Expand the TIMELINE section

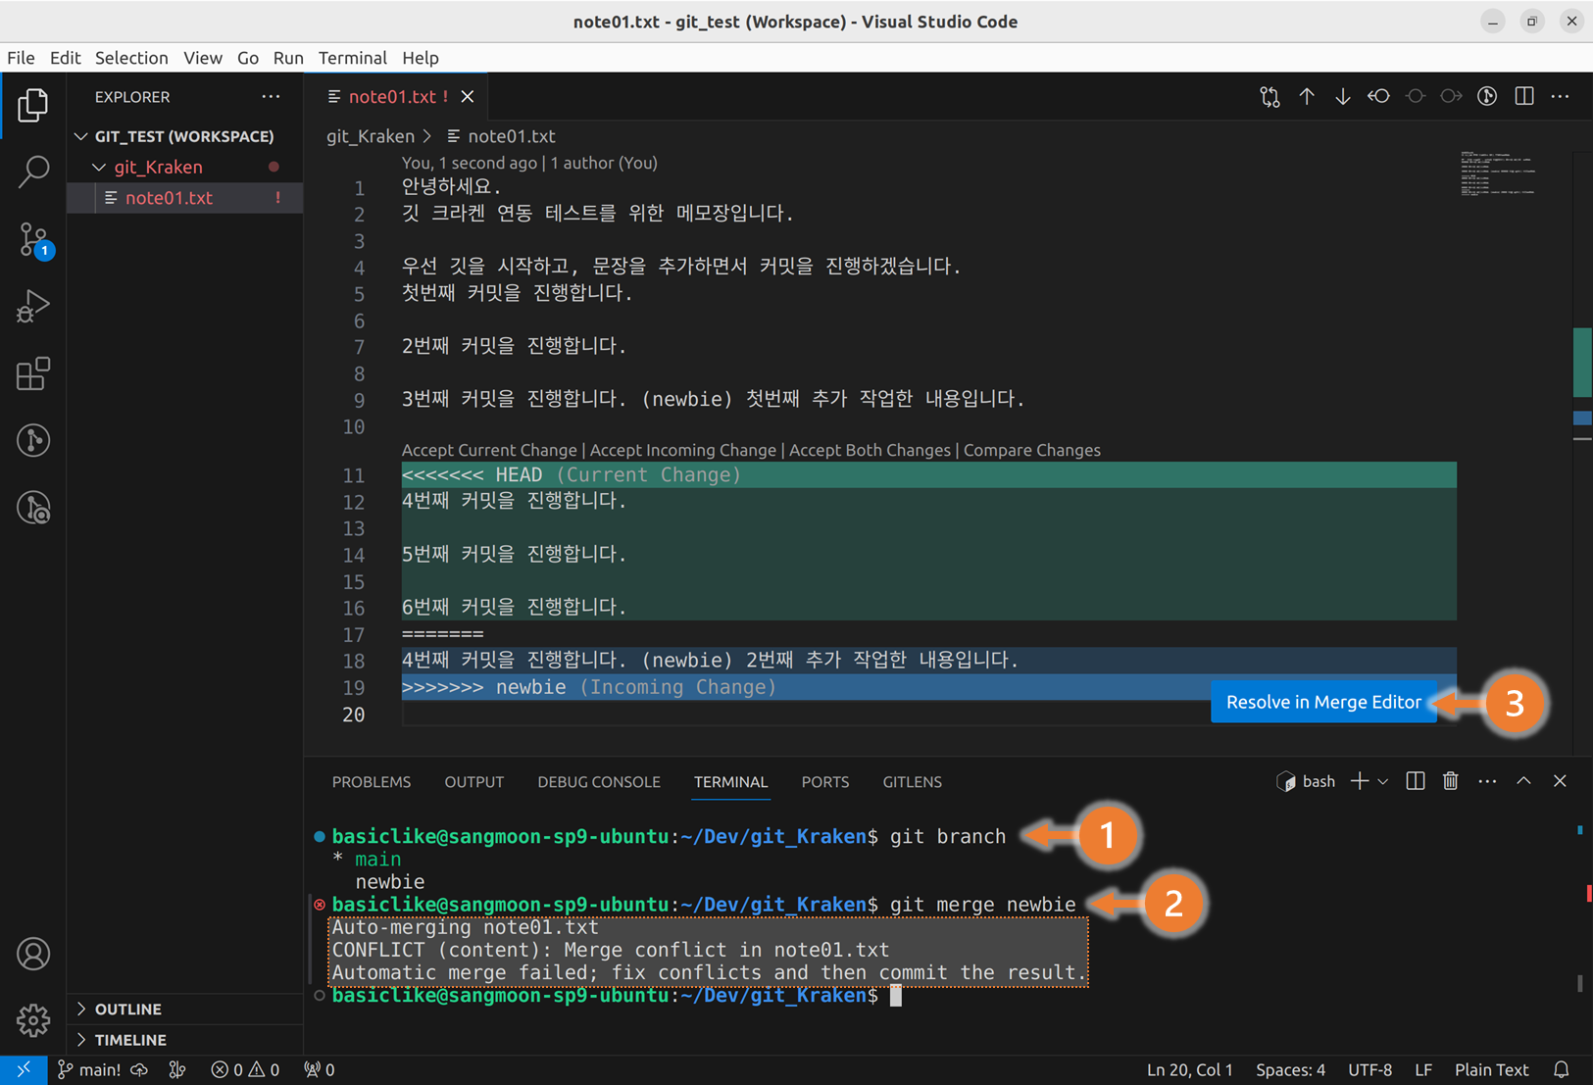point(130,1040)
